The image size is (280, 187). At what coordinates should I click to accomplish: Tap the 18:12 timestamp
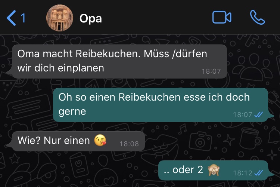tap(243, 173)
